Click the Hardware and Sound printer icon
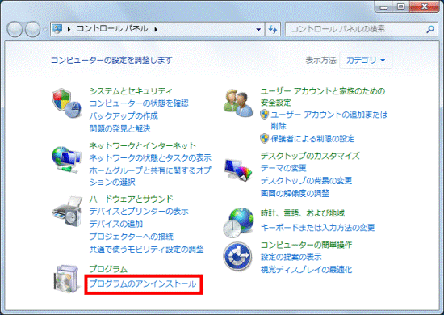The height and width of the screenshot is (315, 444). coord(67,211)
